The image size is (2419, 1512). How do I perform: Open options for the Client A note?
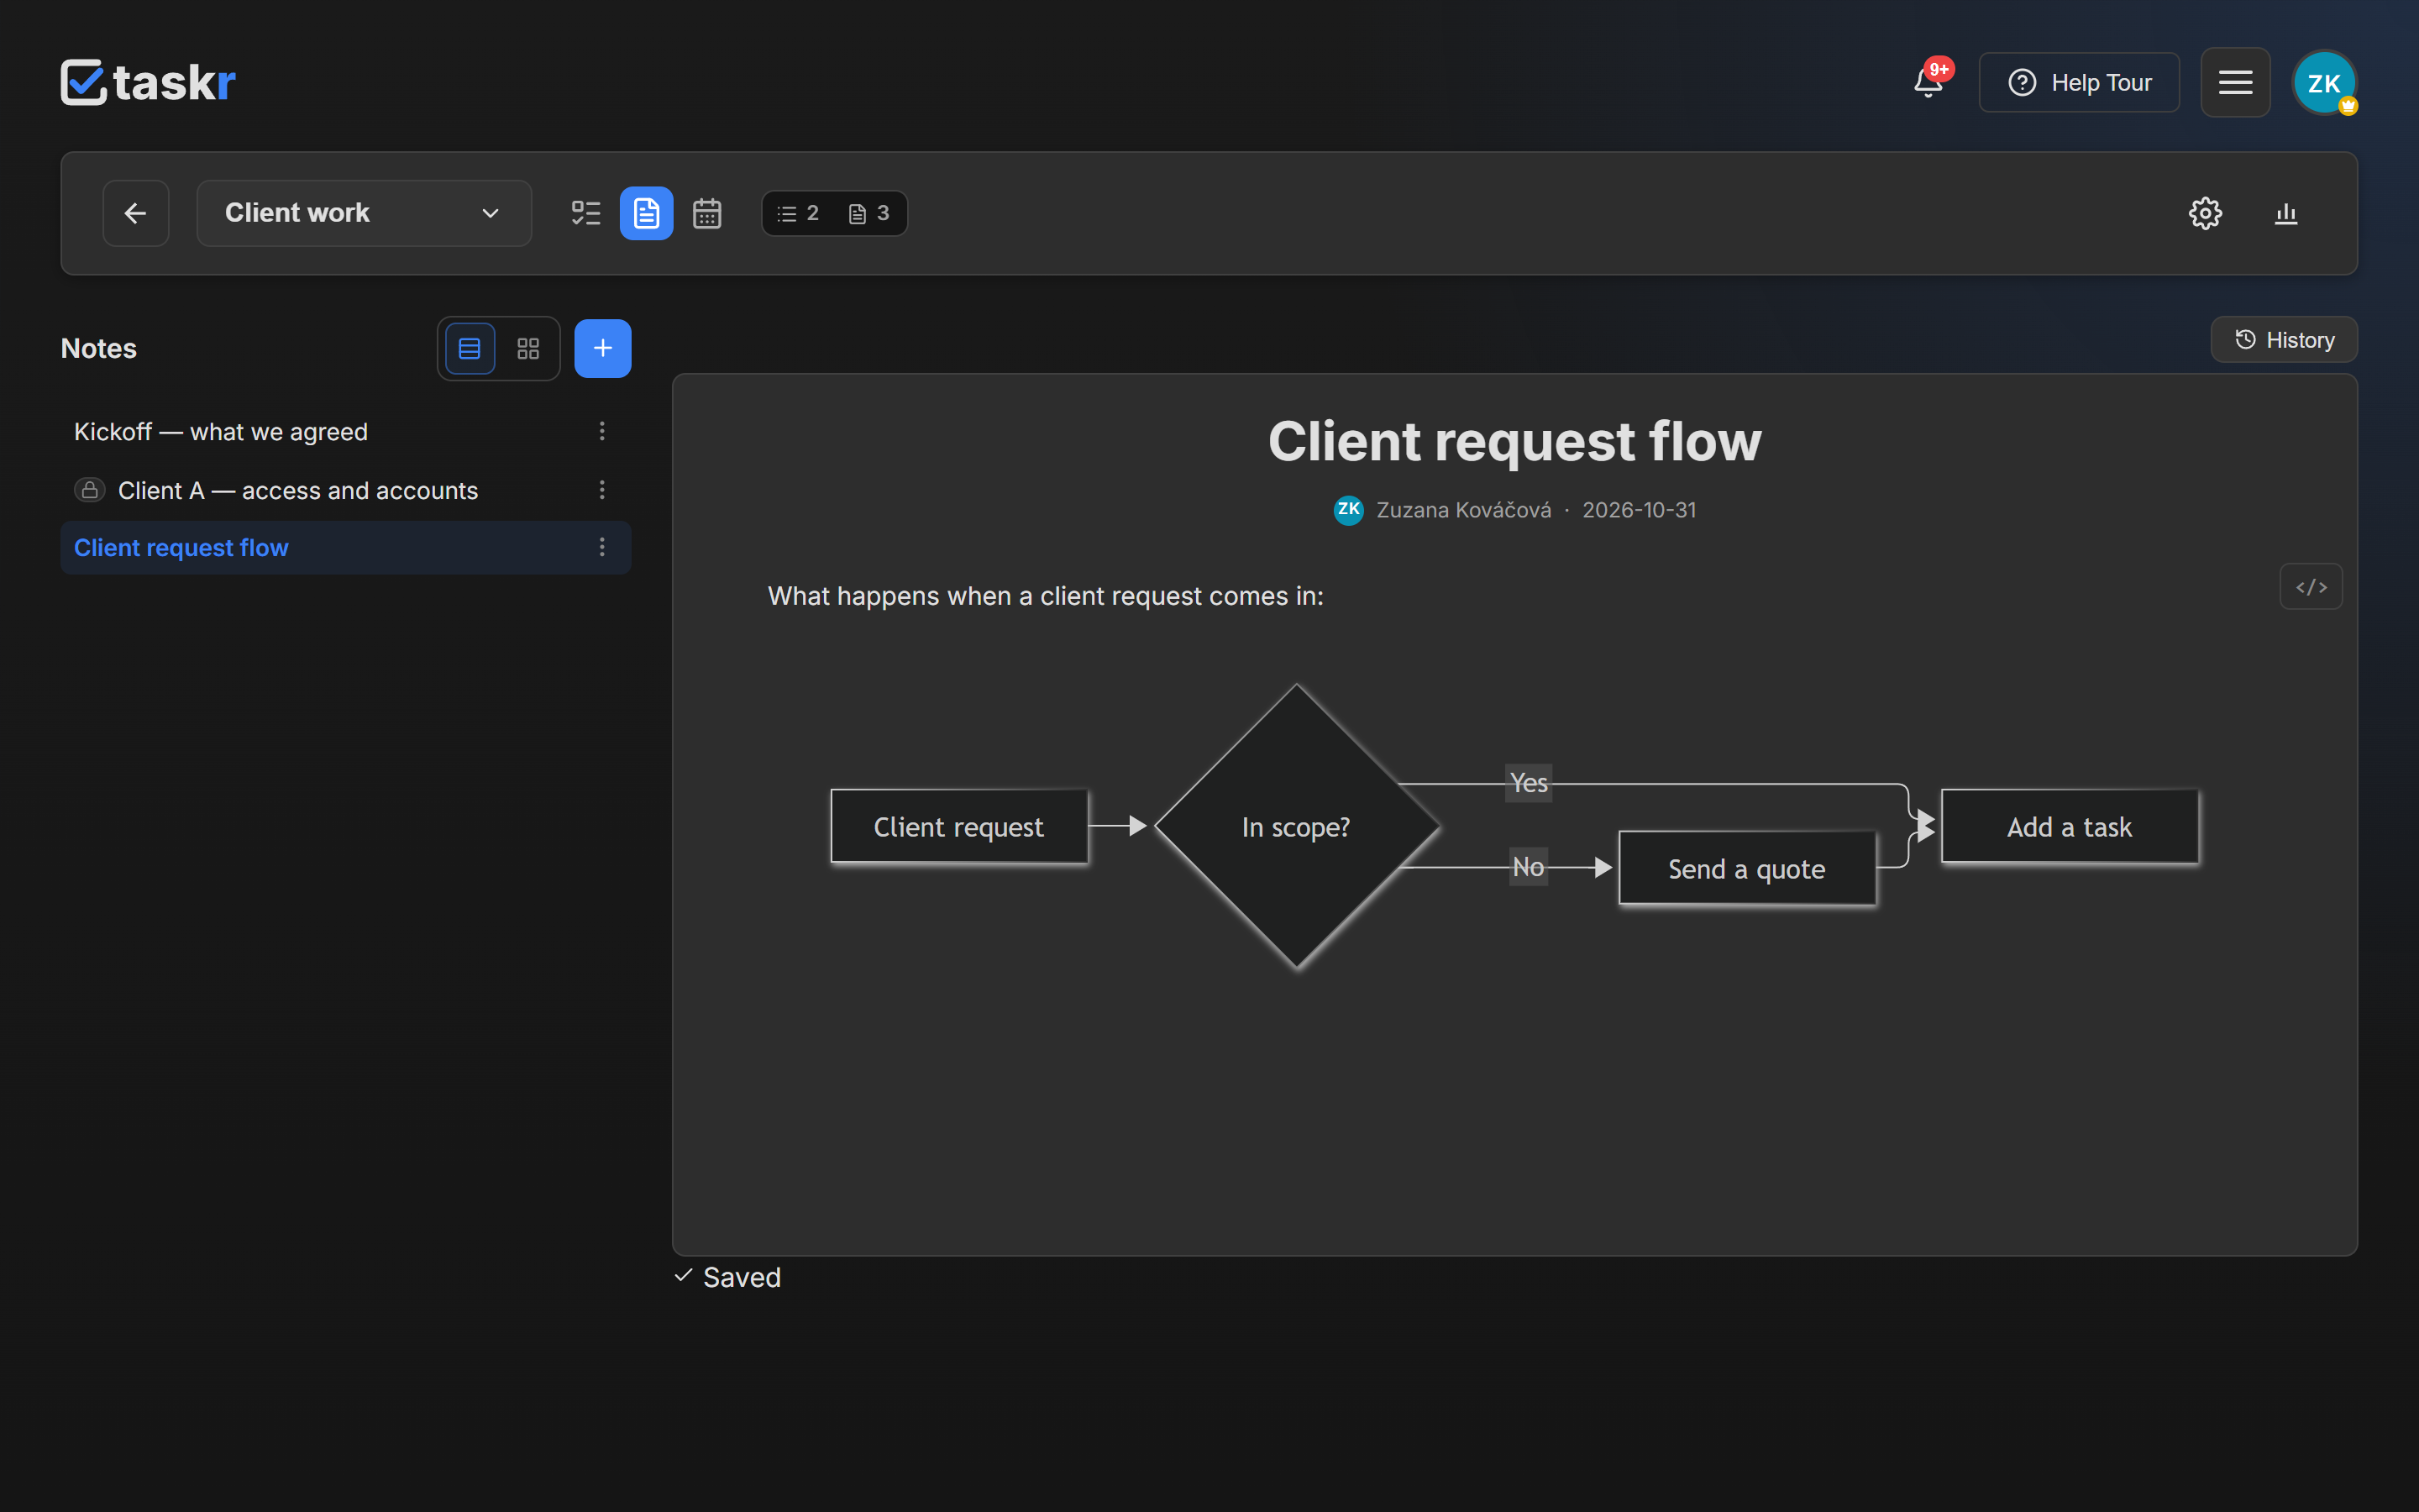pos(601,489)
